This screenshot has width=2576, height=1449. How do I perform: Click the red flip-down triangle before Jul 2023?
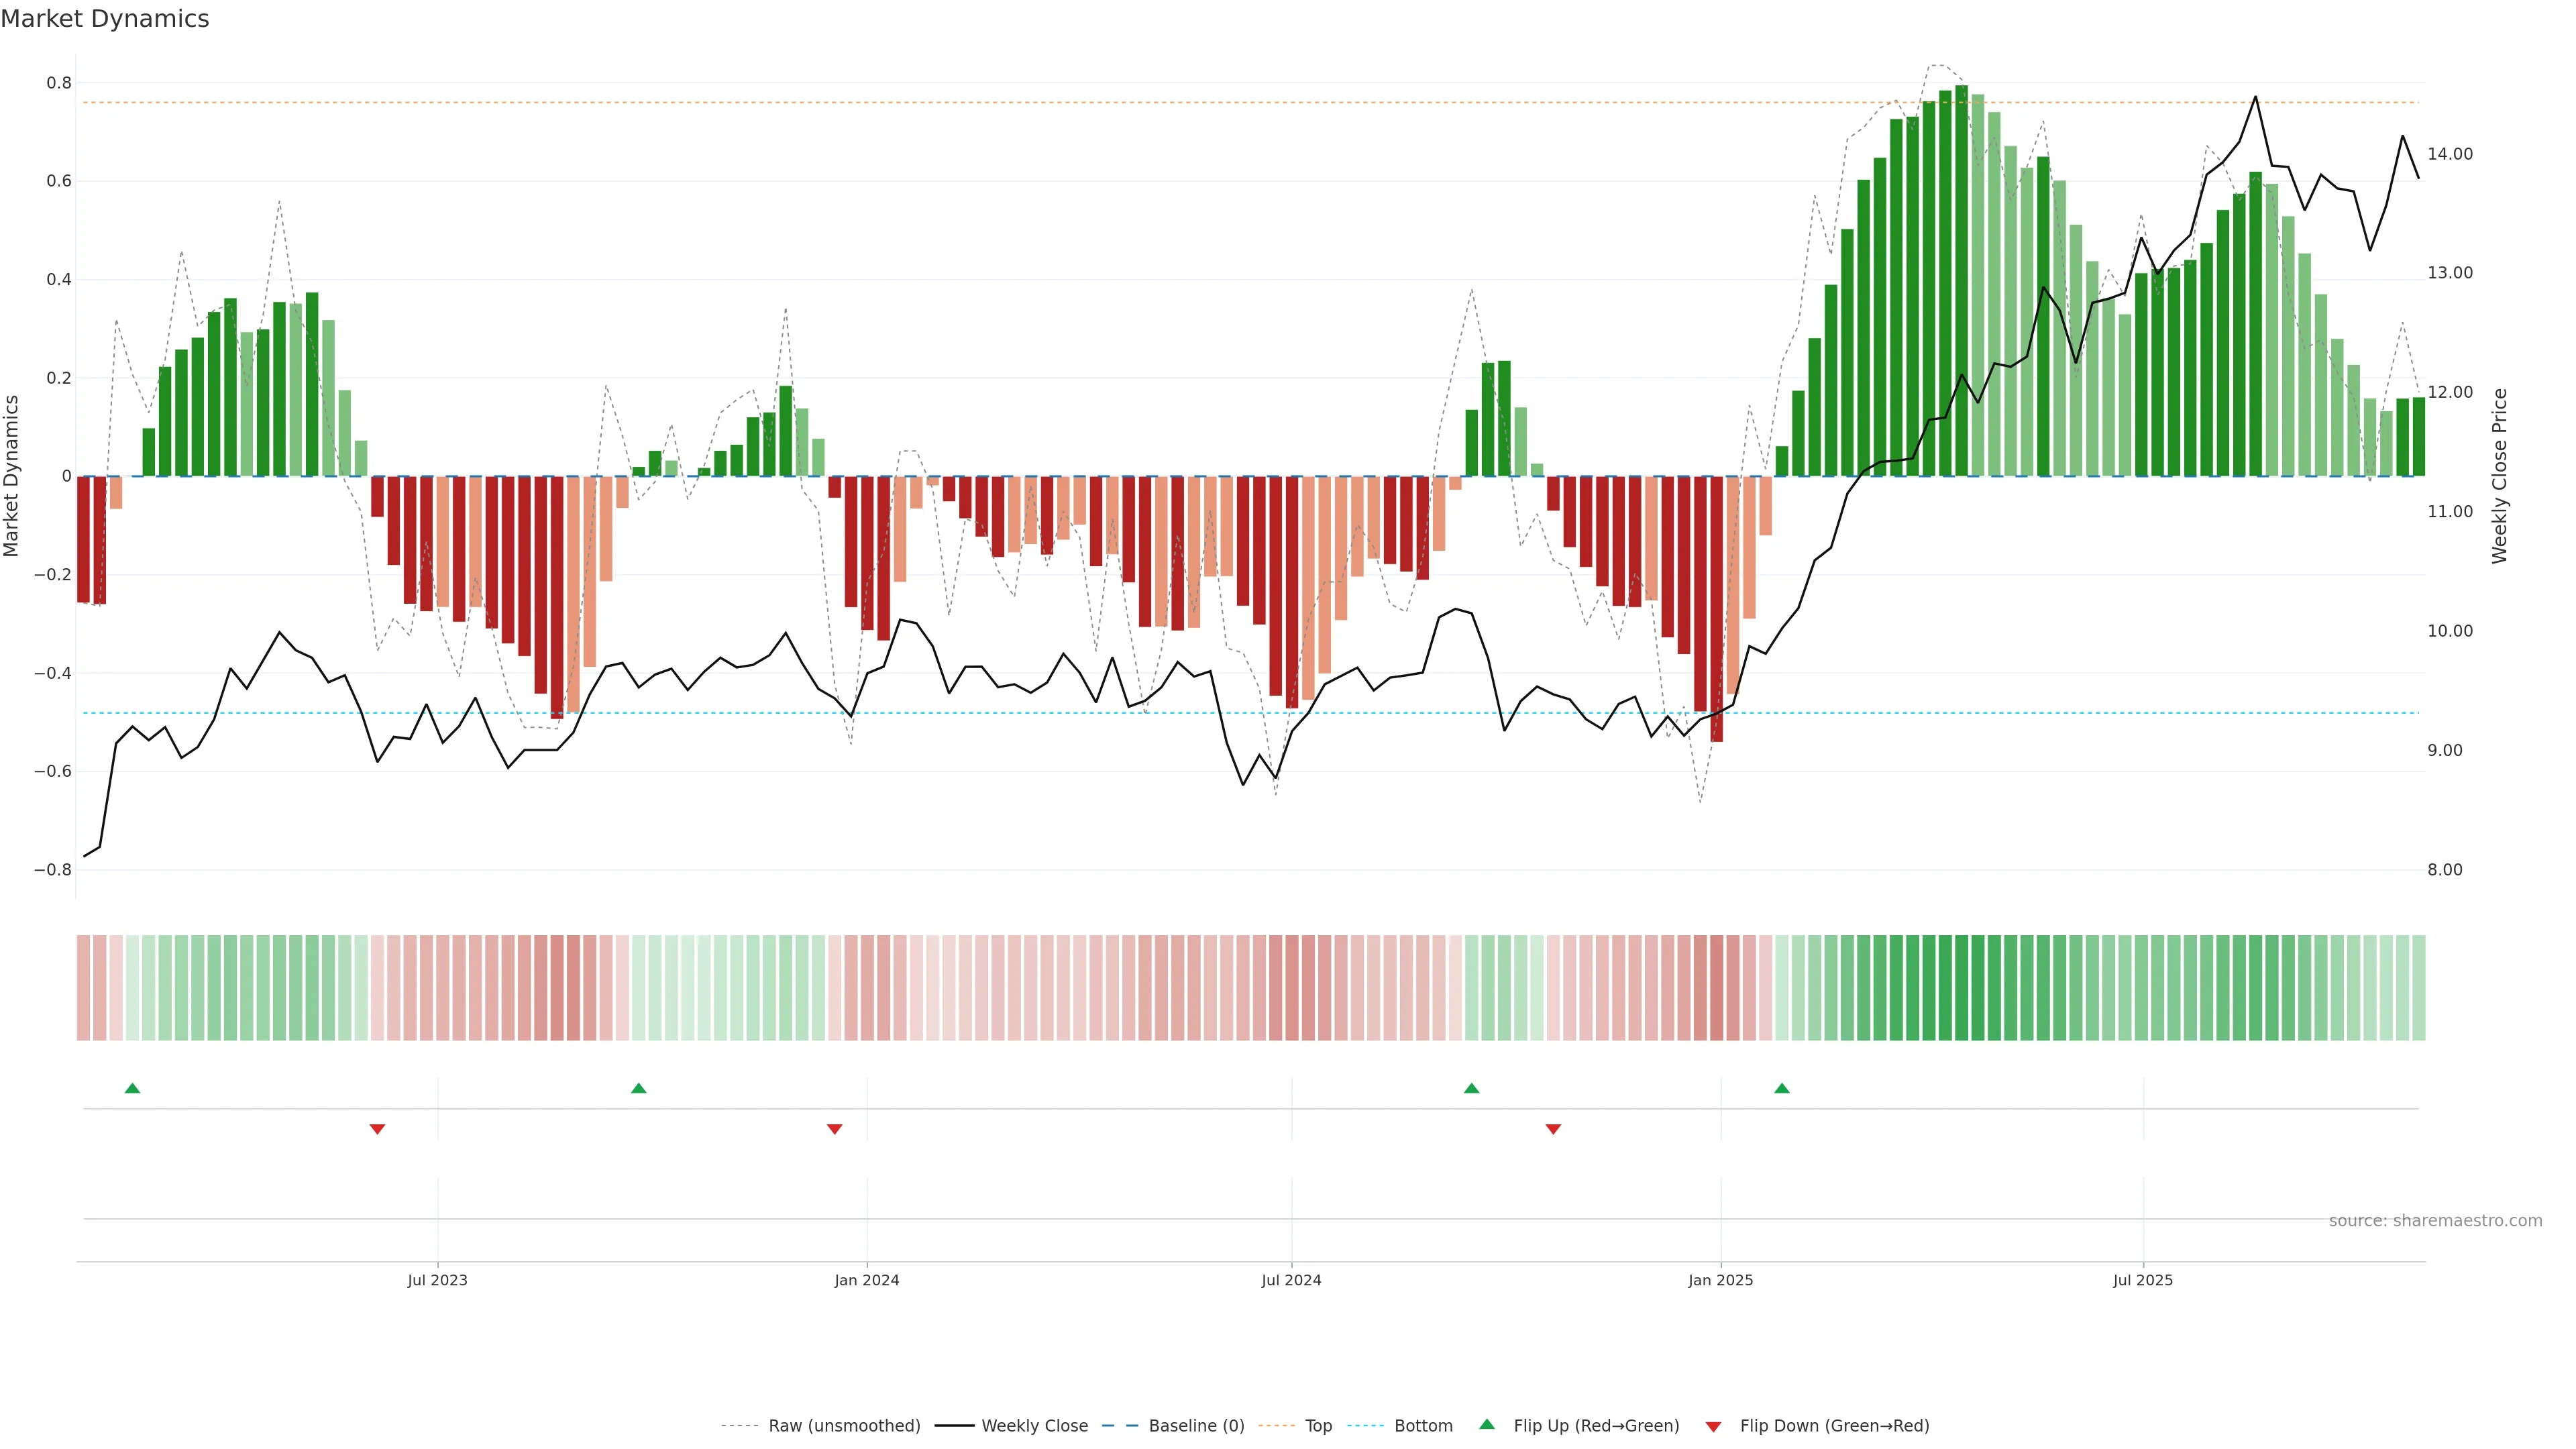pos(377,1129)
